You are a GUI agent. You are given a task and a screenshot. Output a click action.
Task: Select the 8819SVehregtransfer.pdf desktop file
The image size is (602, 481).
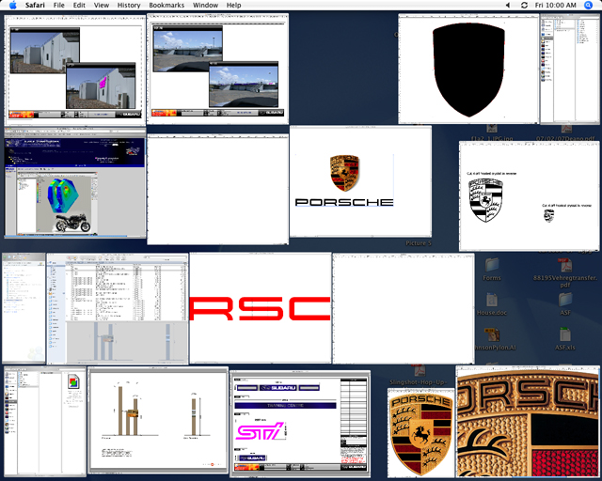564,272
